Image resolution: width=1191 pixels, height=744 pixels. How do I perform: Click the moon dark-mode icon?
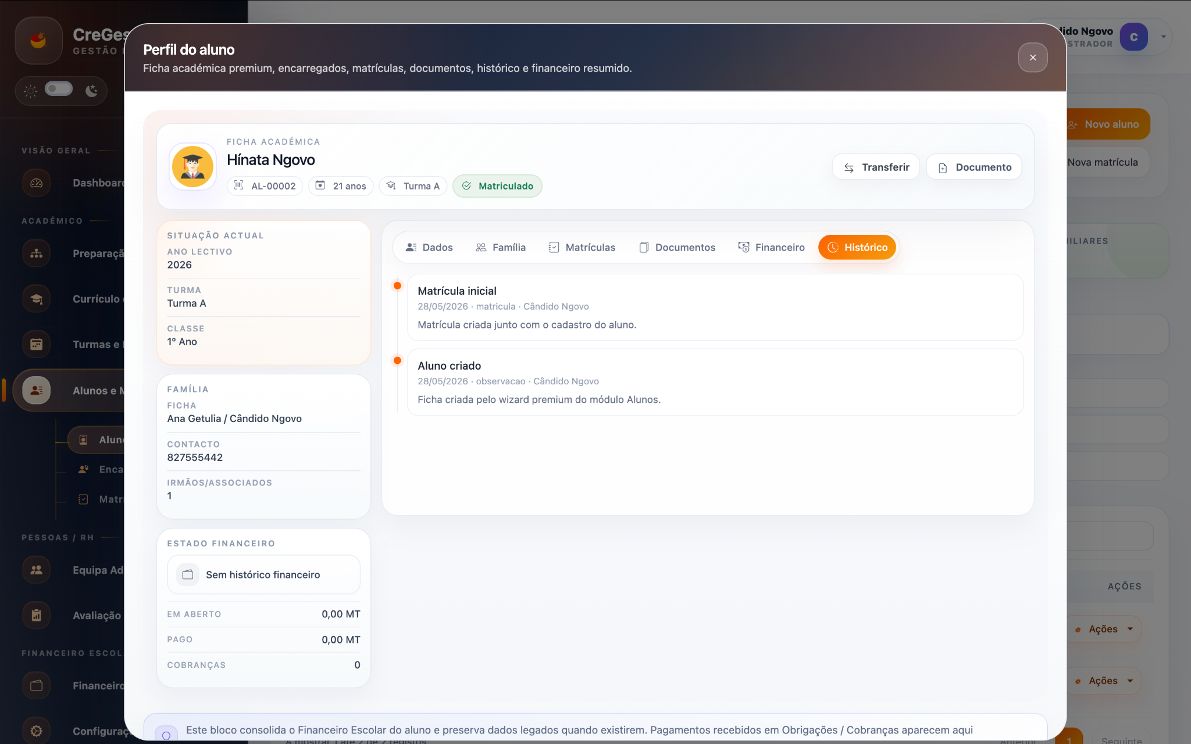tap(91, 91)
